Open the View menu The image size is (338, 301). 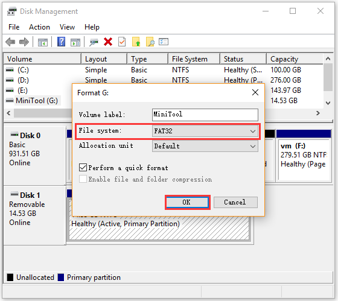(67, 27)
